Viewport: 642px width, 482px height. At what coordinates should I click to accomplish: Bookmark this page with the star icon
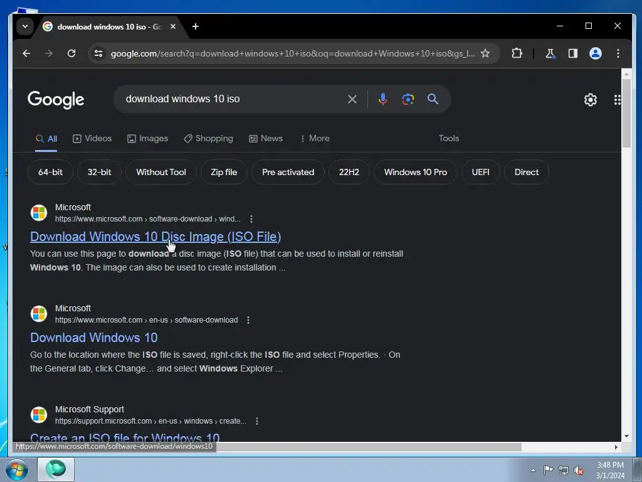click(x=485, y=53)
